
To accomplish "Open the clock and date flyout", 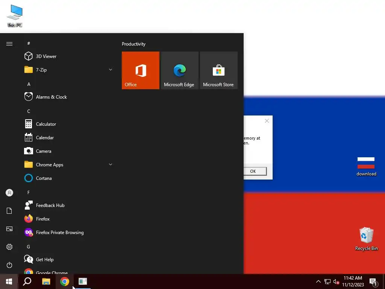I will 353,281.
